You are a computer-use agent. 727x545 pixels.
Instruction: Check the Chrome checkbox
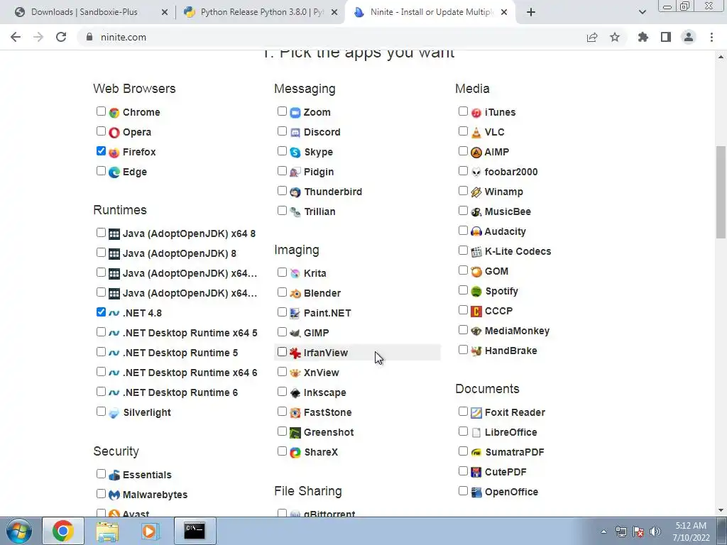[x=101, y=111]
